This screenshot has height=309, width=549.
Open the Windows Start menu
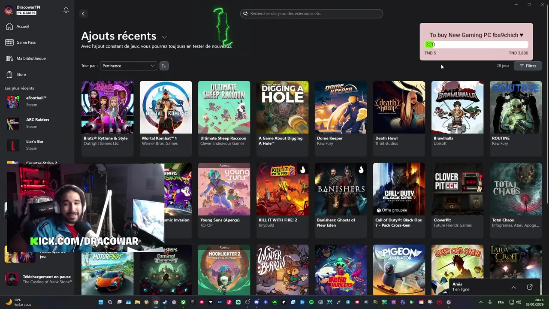100,302
